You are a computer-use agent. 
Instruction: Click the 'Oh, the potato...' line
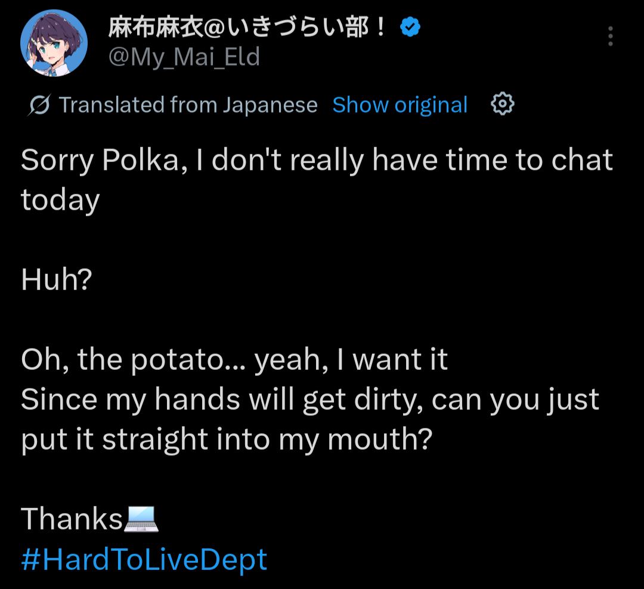pyautogui.click(x=234, y=360)
